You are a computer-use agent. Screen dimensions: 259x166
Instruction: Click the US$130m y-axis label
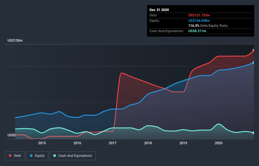click(x=15, y=40)
